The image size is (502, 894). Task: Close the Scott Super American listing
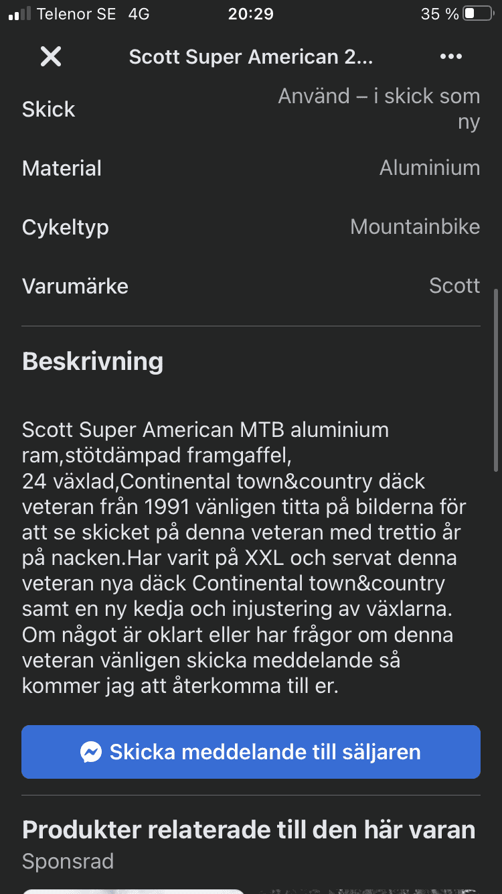click(51, 57)
